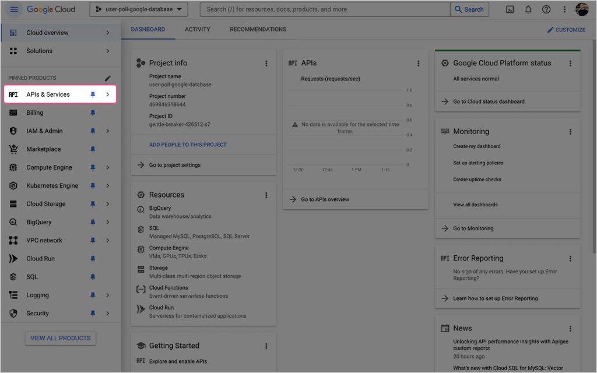Unpin Logging product
This screenshot has width=597, height=373.
pyautogui.click(x=93, y=295)
